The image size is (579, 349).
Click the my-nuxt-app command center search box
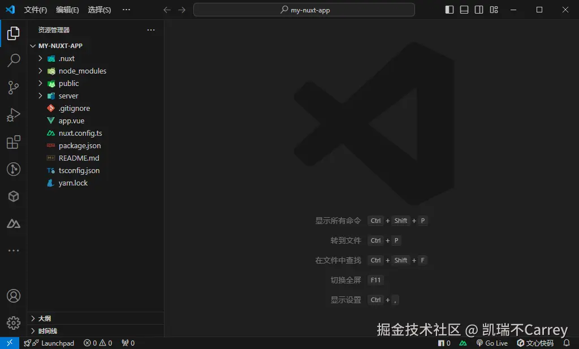pyautogui.click(x=304, y=10)
